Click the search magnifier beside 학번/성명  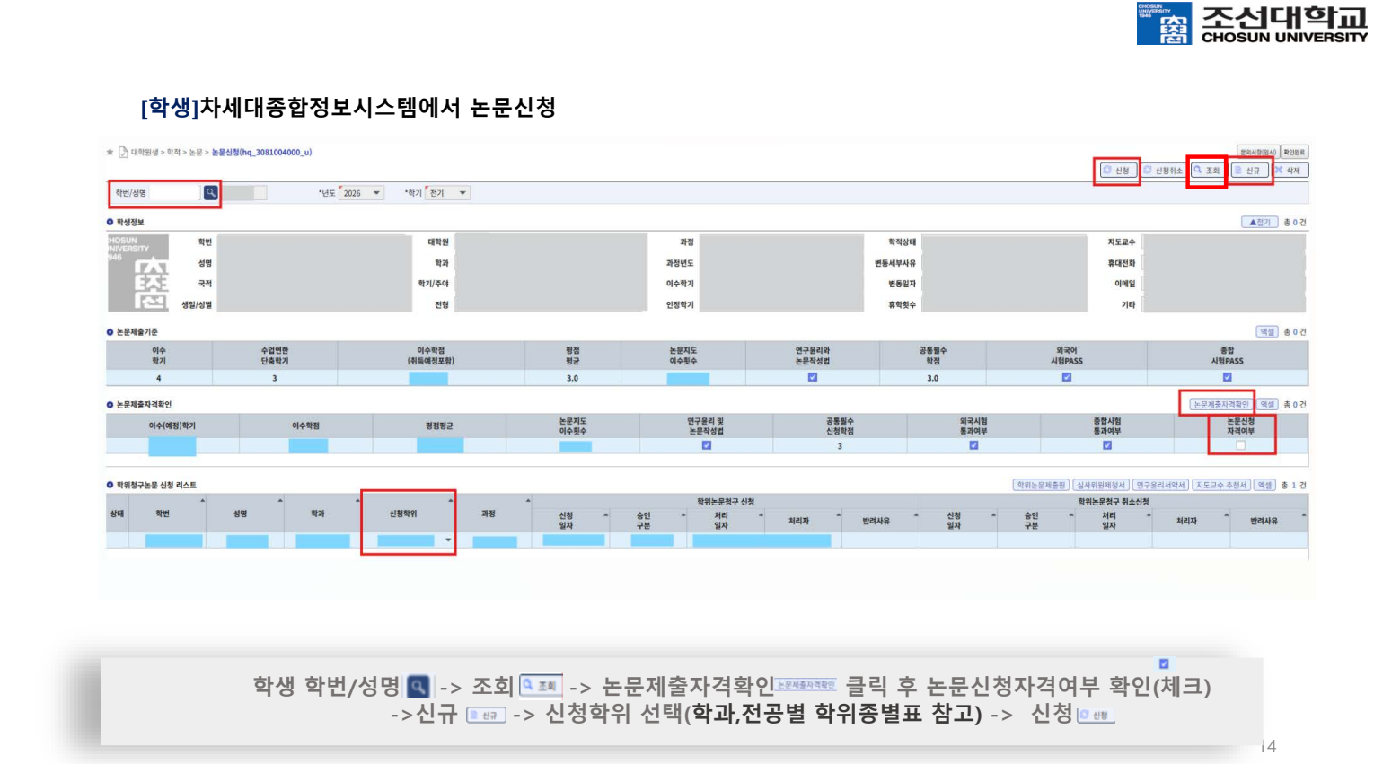pyautogui.click(x=210, y=193)
